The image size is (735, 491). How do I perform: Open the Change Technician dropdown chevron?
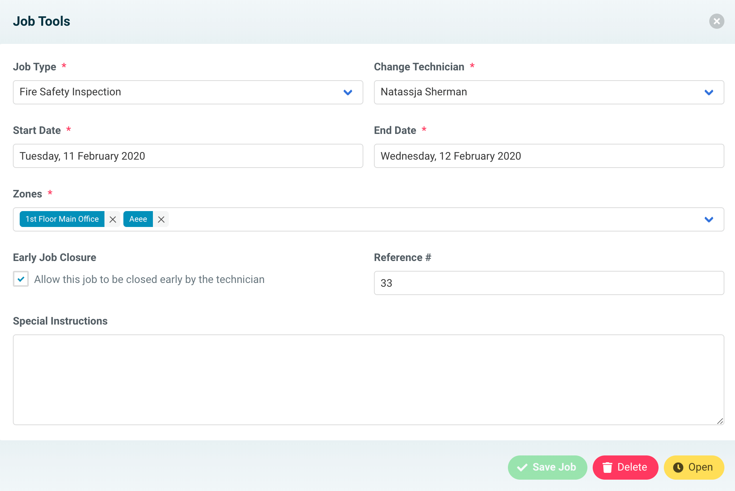(x=709, y=92)
